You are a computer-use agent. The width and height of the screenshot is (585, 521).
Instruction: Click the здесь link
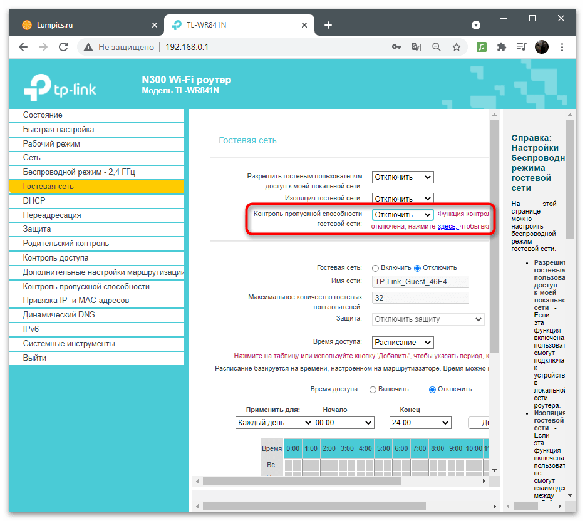pos(448,227)
